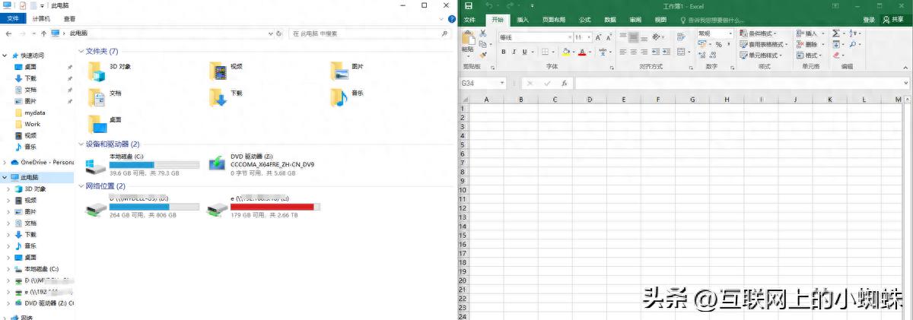Click the Format Painter brush icon
The image size is (913, 320).
482,54
